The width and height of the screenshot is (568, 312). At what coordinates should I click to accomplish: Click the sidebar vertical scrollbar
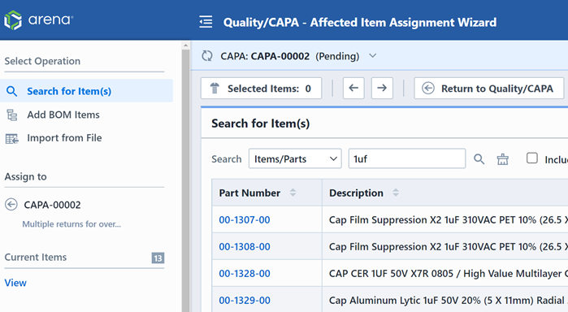pyautogui.click(x=185, y=180)
